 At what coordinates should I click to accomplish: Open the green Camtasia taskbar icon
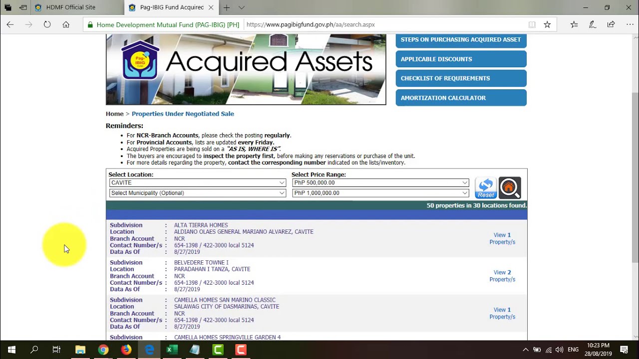tap(218, 350)
